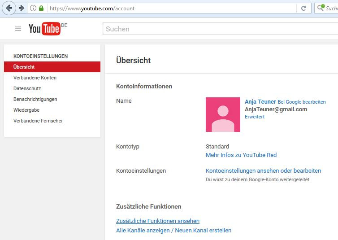Open the YouTube hamburger guide menu
Viewport: 338px width, 240px height.
[18, 29]
